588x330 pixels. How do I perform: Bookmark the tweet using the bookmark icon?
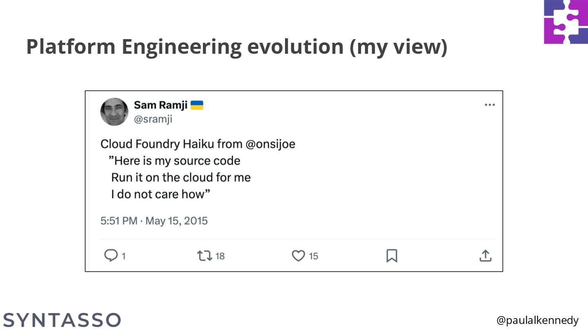click(x=392, y=256)
